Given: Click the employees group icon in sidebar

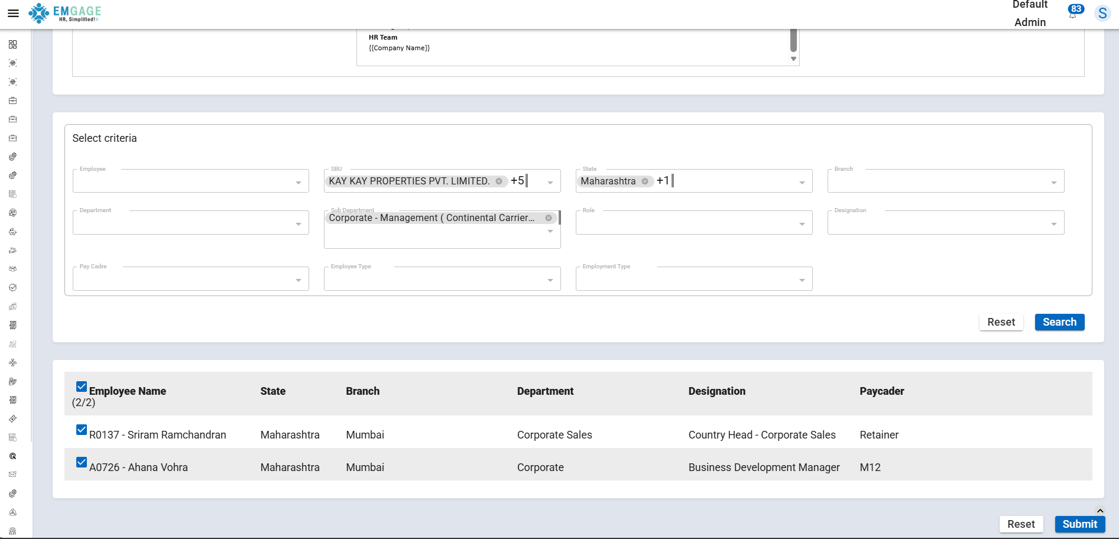Looking at the screenshot, I should [x=12, y=268].
